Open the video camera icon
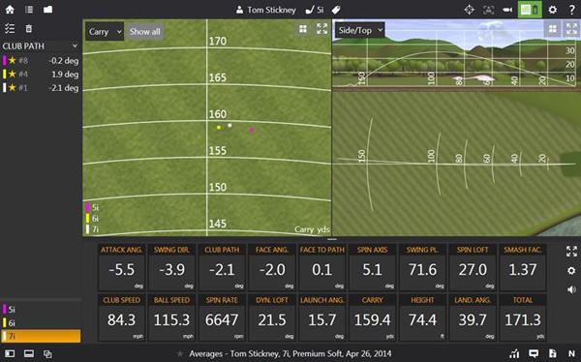Viewport: 581px width, 362px height. [x=507, y=10]
